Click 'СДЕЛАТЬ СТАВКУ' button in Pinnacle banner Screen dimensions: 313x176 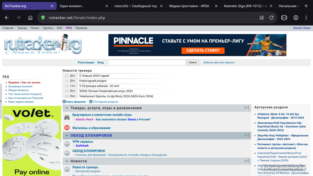pyautogui.click(x=203, y=50)
